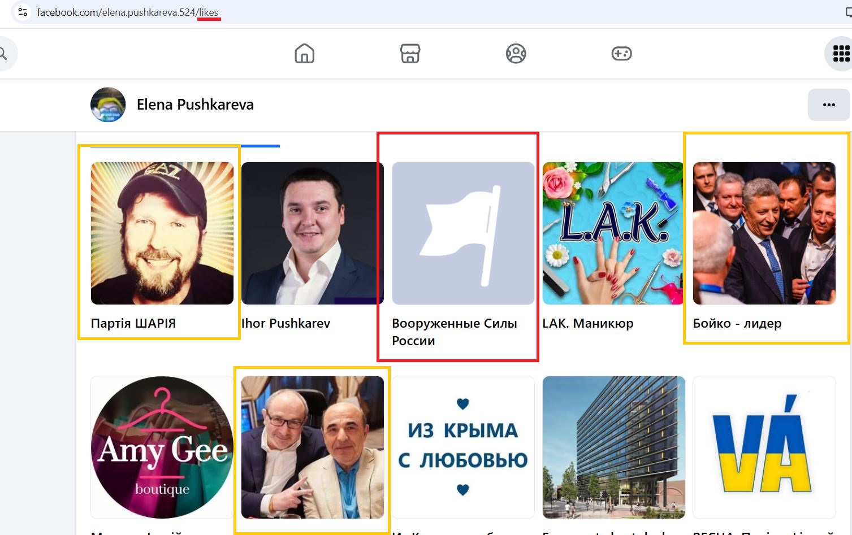Click the Elena Pushkareva name
Viewport: 852px width, 535px height.
coord(195,105)
